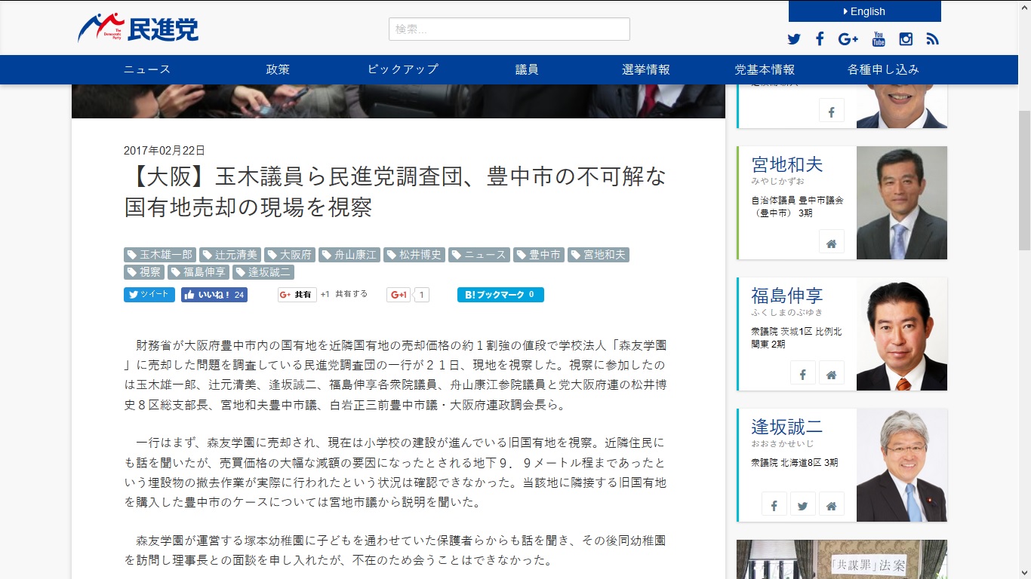This screenshot has height=579, width=1031.
Task: Switch site language to English
Action: [x=864, y=11]
